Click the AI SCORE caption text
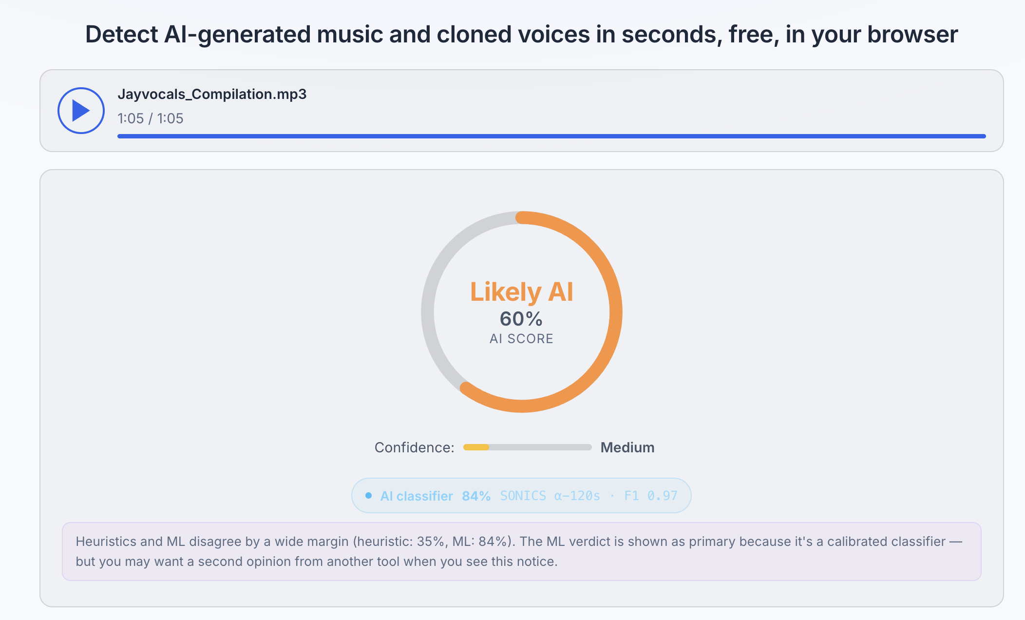 tap(521, 339)
